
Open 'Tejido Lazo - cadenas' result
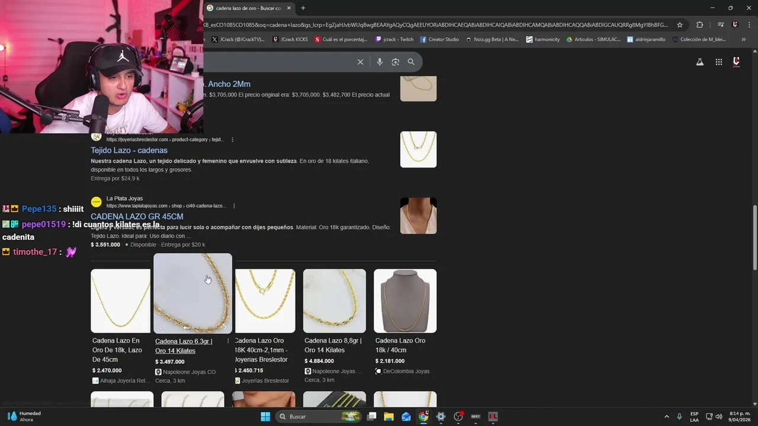(129, 150)
